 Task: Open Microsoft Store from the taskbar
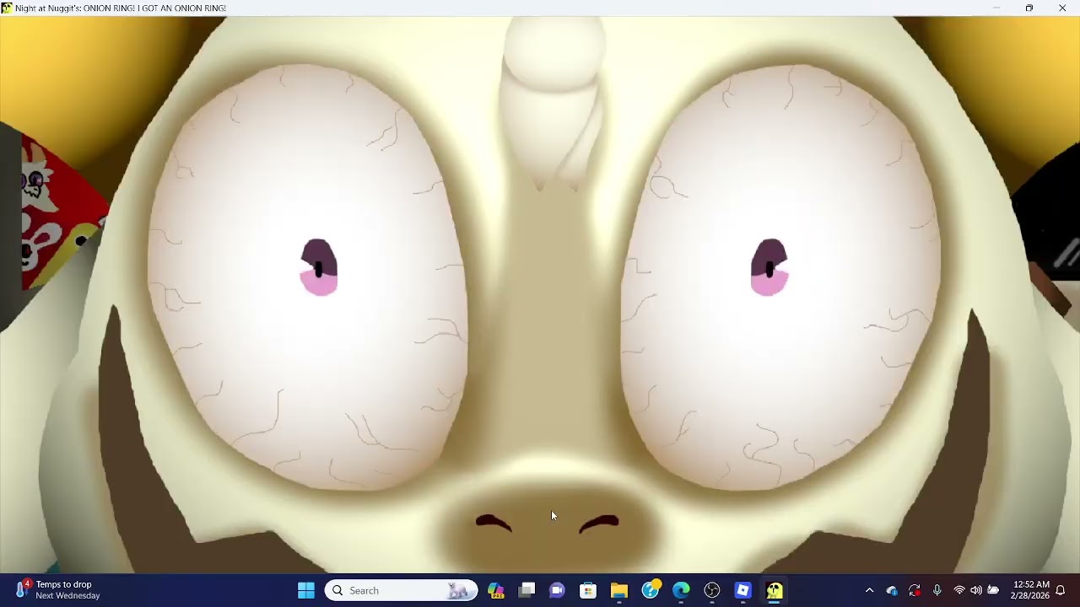point(588,590)
